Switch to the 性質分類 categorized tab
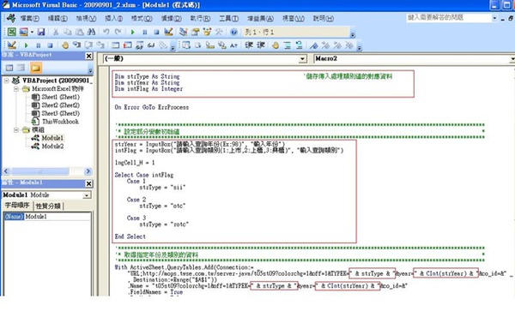 [x=48, y=206]
